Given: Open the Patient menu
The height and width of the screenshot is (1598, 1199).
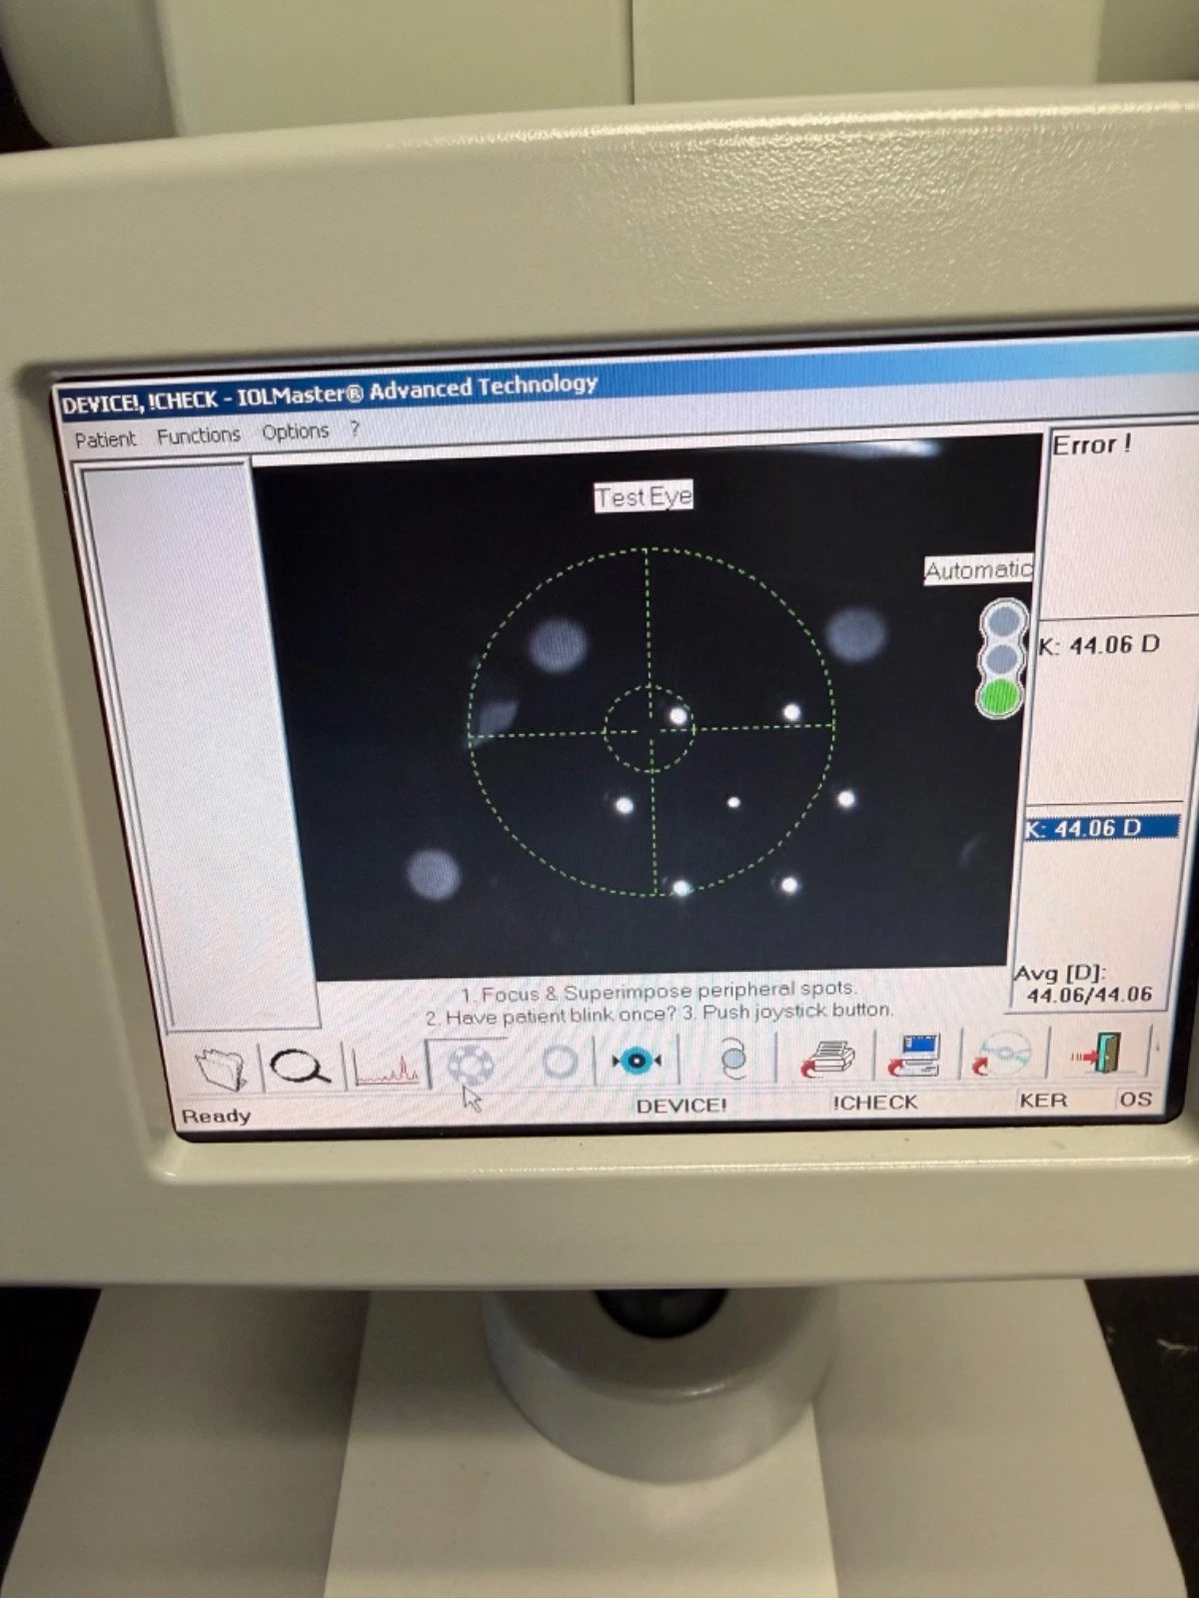Looking at the screenshot, I should (x=105, y=439).
